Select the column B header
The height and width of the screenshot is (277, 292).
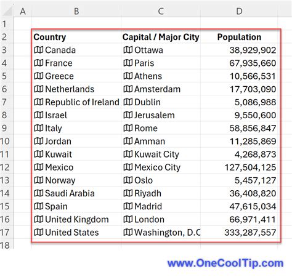coord(76,11)
